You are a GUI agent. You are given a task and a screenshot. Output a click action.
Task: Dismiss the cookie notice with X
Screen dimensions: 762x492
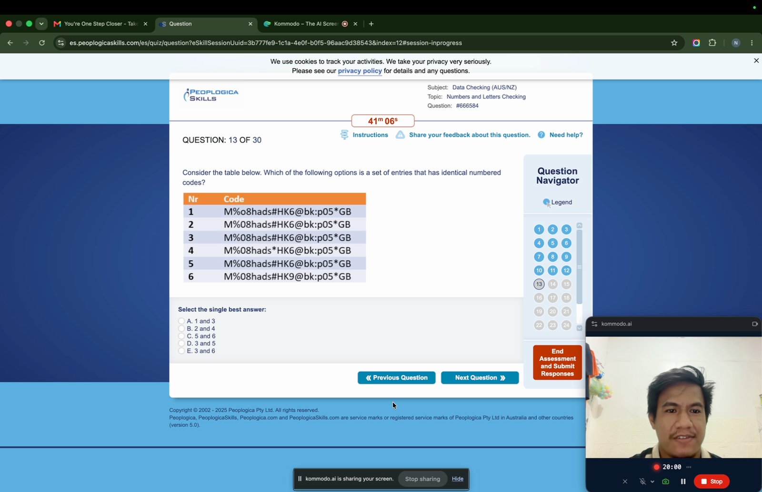(x=756, y=61)
